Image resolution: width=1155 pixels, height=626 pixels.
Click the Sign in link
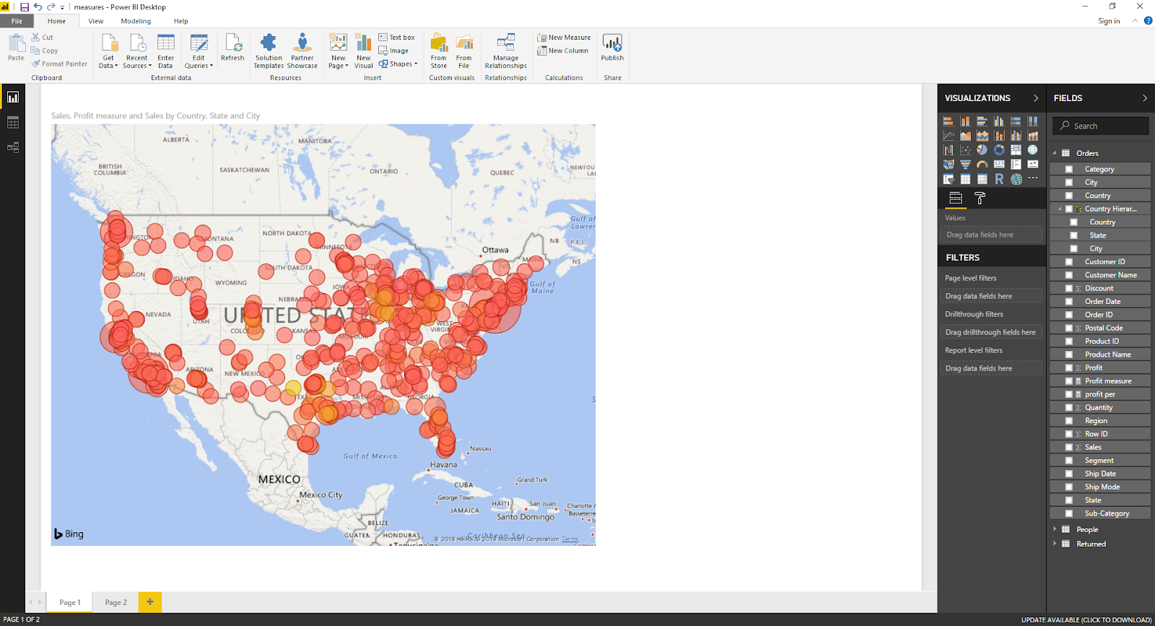coord(1109,21)
